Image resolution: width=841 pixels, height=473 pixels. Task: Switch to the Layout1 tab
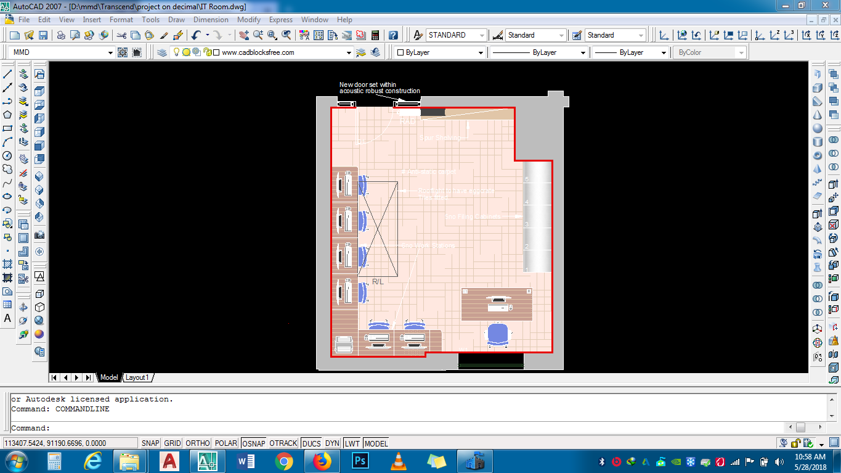pos(137,377)
